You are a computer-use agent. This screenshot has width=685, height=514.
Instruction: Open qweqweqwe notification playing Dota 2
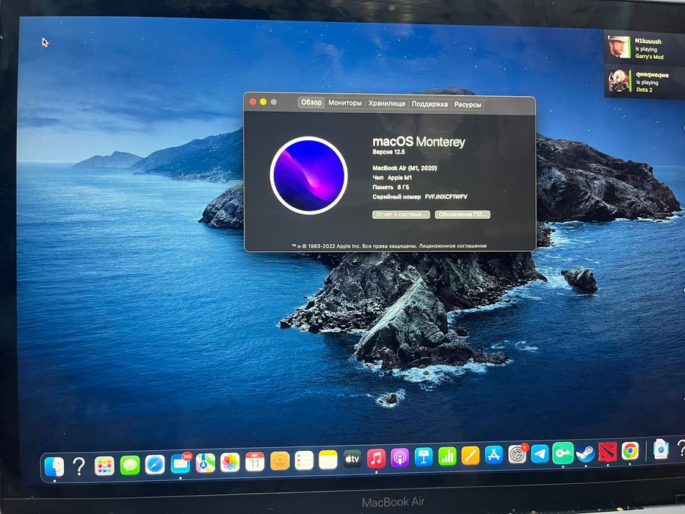pyautogui.click(x=645, y=82)
